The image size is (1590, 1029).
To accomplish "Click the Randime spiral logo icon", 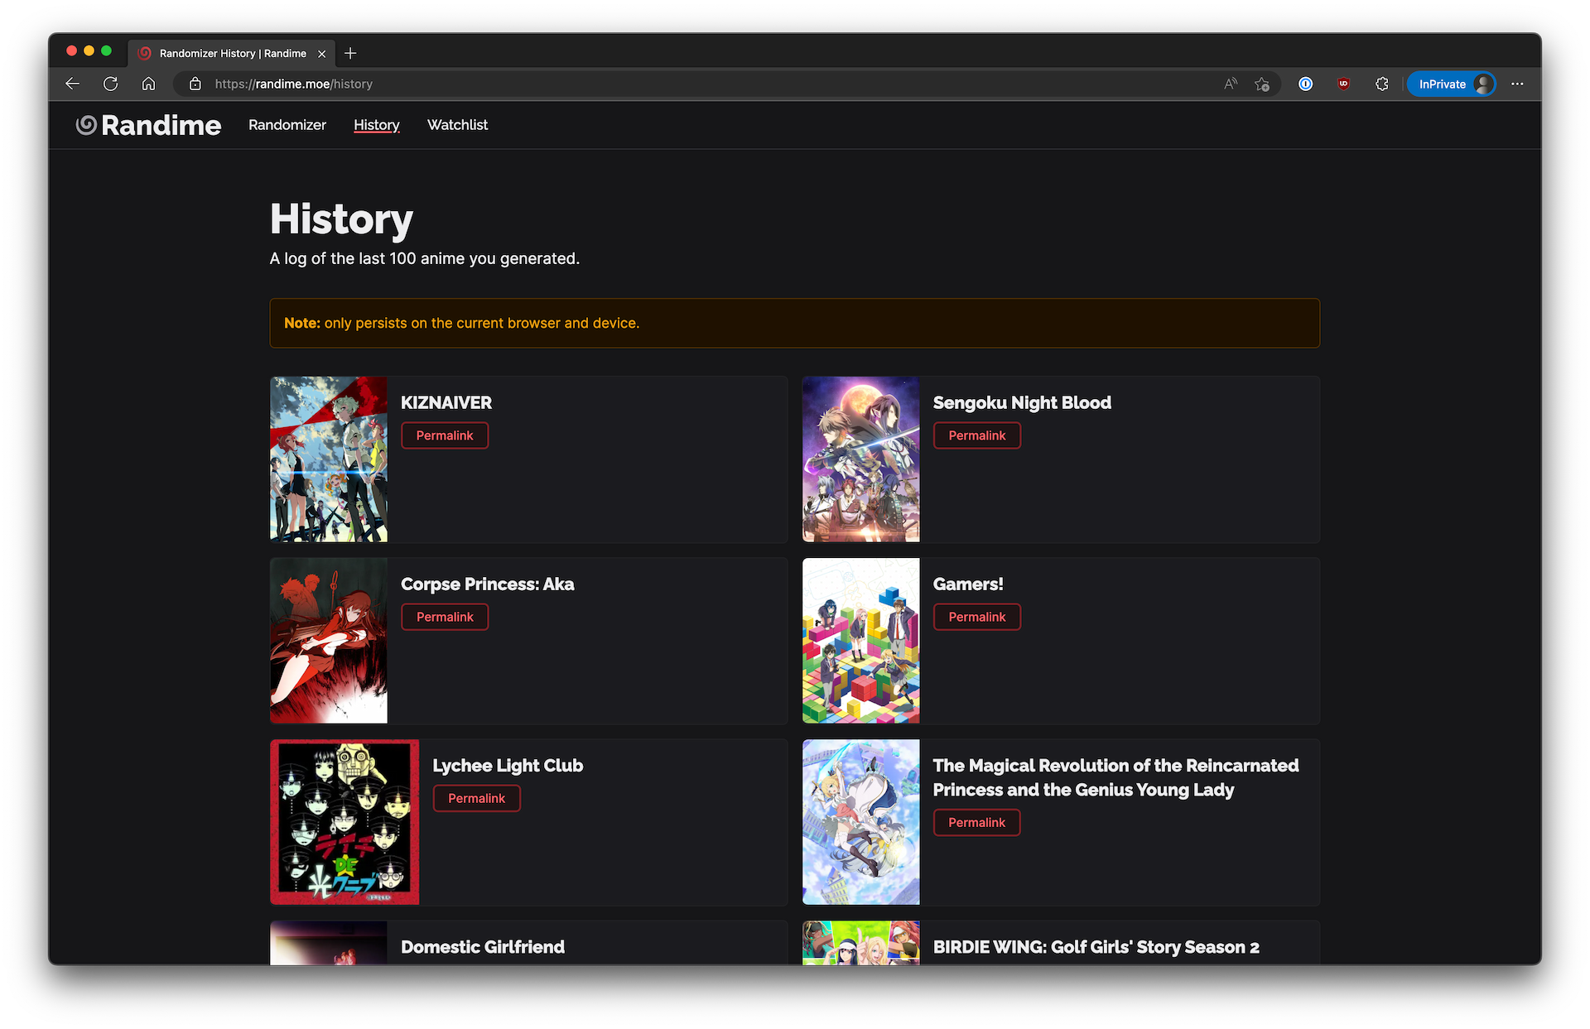I will click(x=86, y=125).
